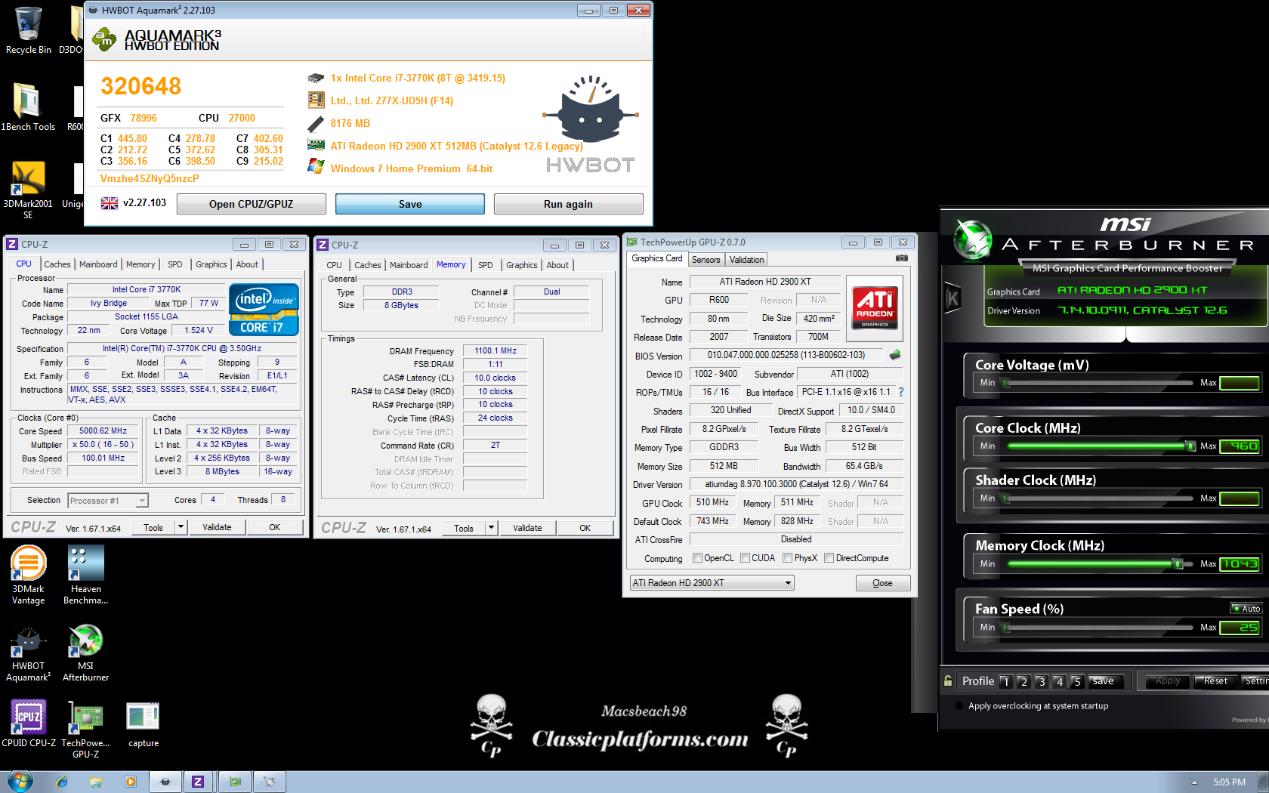Launch HWBOT Aquamark3 desktop shortcut
Viewport: 1269px width, 793px height.
click(x=28, y=654)
